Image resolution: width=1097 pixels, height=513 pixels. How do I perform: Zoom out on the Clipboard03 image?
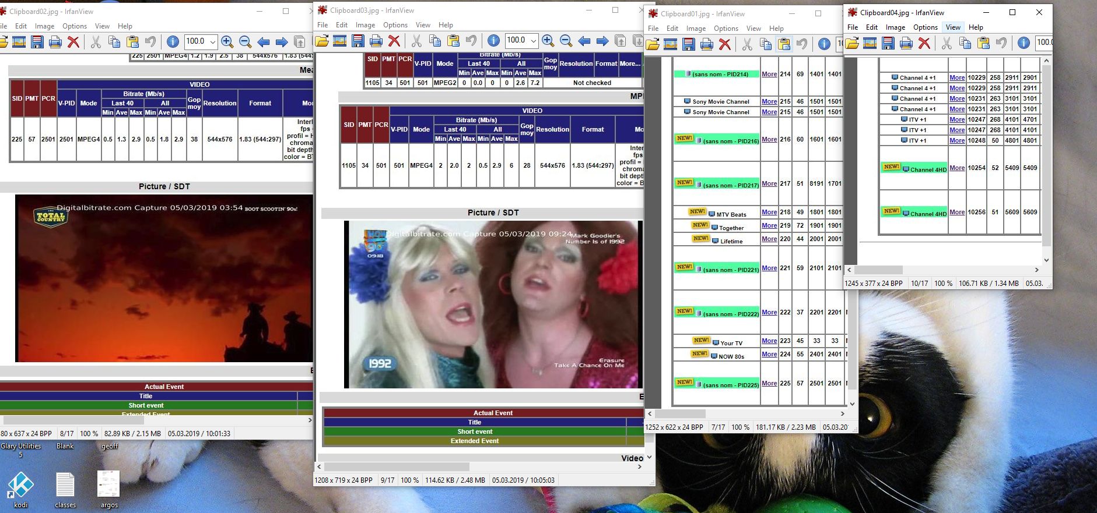(566, 41)
